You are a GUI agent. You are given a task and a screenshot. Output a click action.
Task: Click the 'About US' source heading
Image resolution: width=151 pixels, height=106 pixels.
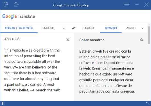pos(12,39)
